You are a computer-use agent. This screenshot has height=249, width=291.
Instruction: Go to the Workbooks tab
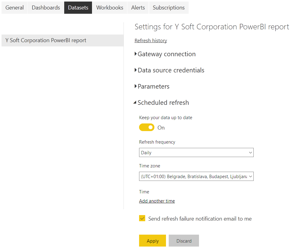click(x=110, y=8)
